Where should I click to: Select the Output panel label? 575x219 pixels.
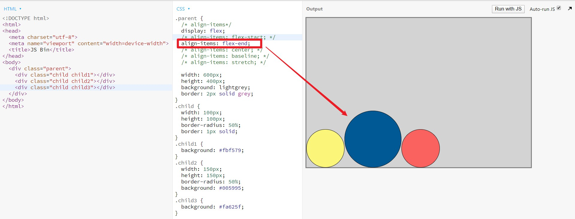(314, 9)
